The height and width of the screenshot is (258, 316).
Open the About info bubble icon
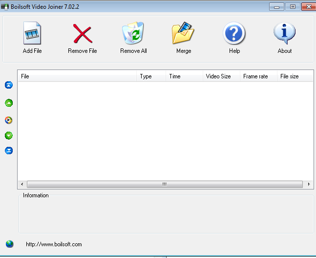284,33
